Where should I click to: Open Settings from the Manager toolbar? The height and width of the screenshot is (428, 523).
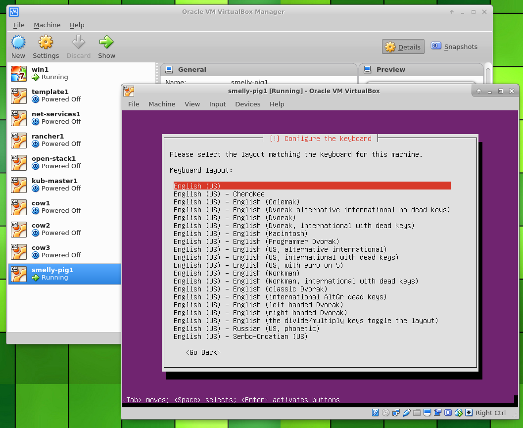click(46, 47)
